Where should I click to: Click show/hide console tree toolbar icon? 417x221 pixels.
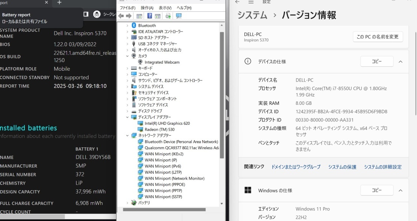tap(139, 16)
